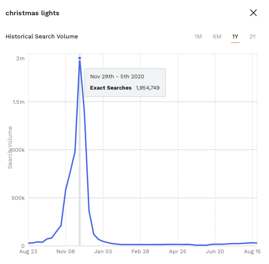Click the peak data point dot
Screen dimensions: 269x264
[80, 58]
